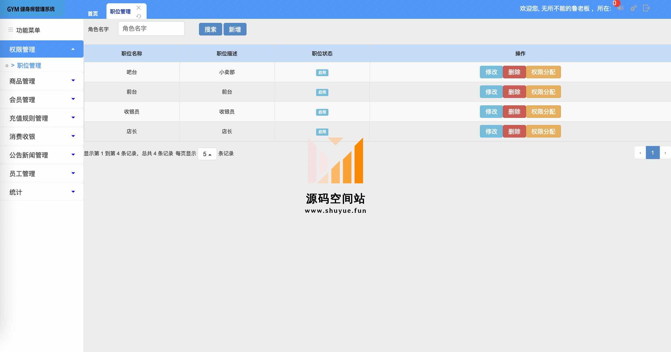Viewport: 671px width, 352px height.
Task: Expand the 会员管理 menu section
Action: coord(42,99)
